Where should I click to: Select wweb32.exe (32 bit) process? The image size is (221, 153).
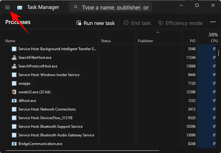pyautogui.click(x=108, y=92)
